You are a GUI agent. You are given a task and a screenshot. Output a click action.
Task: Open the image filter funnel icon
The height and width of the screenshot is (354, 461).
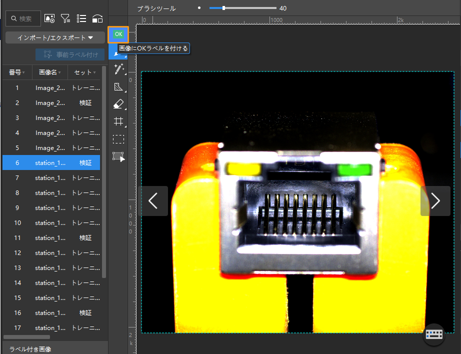[x=65, y=18]
